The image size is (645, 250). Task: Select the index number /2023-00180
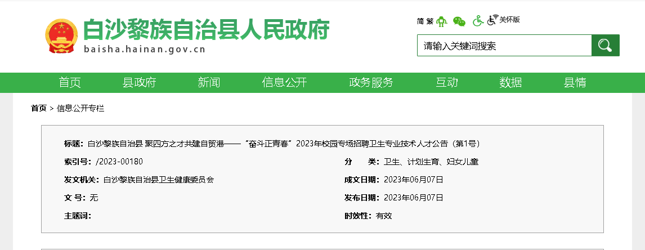[119, 162]
